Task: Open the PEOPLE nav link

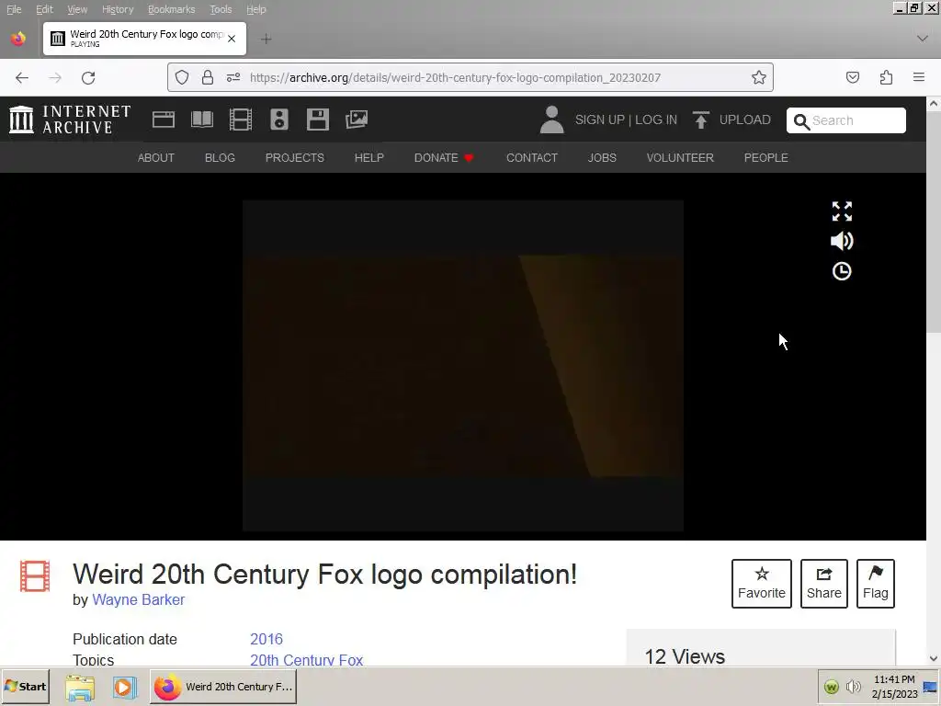Action: pyautogui.click(x=765, y=158)
